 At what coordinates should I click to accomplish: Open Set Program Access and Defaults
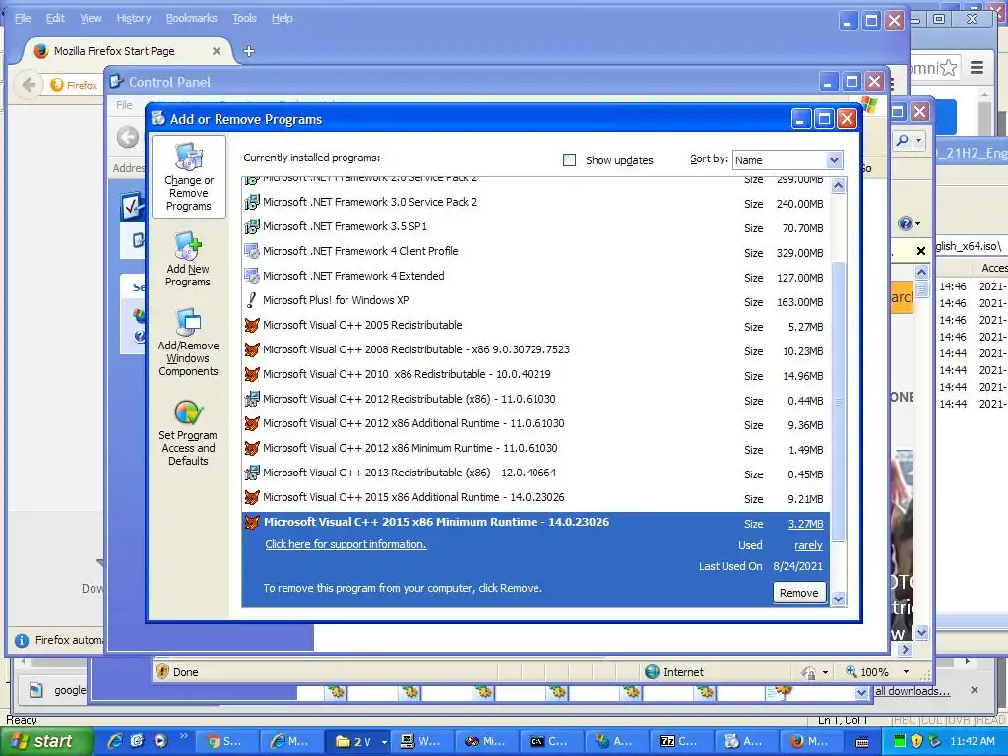pos(188,433)
